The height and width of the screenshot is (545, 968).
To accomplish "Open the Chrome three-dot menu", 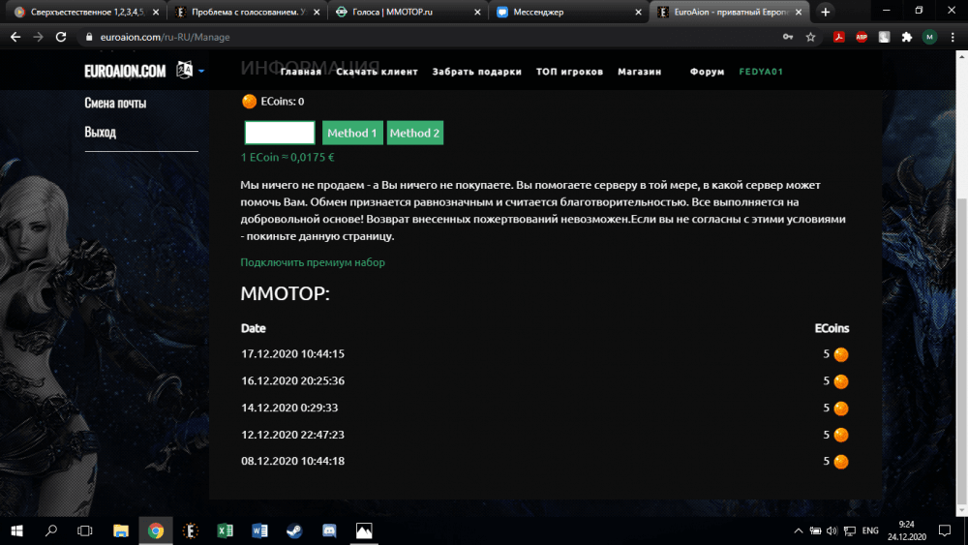I will 953,37.
